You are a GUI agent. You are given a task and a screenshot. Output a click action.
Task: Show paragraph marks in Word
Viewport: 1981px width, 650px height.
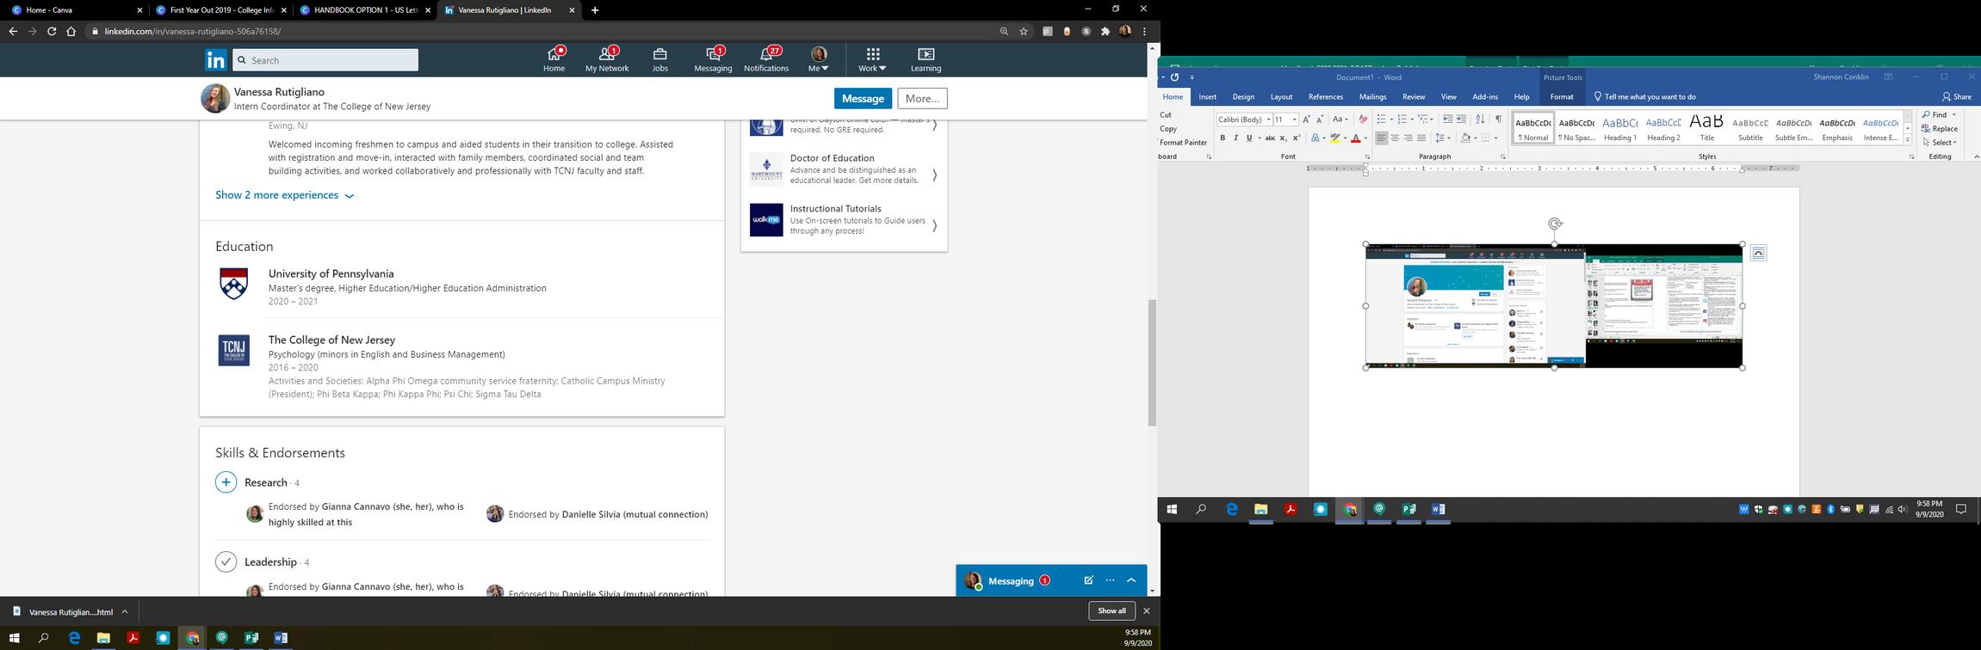point(1498,120)
